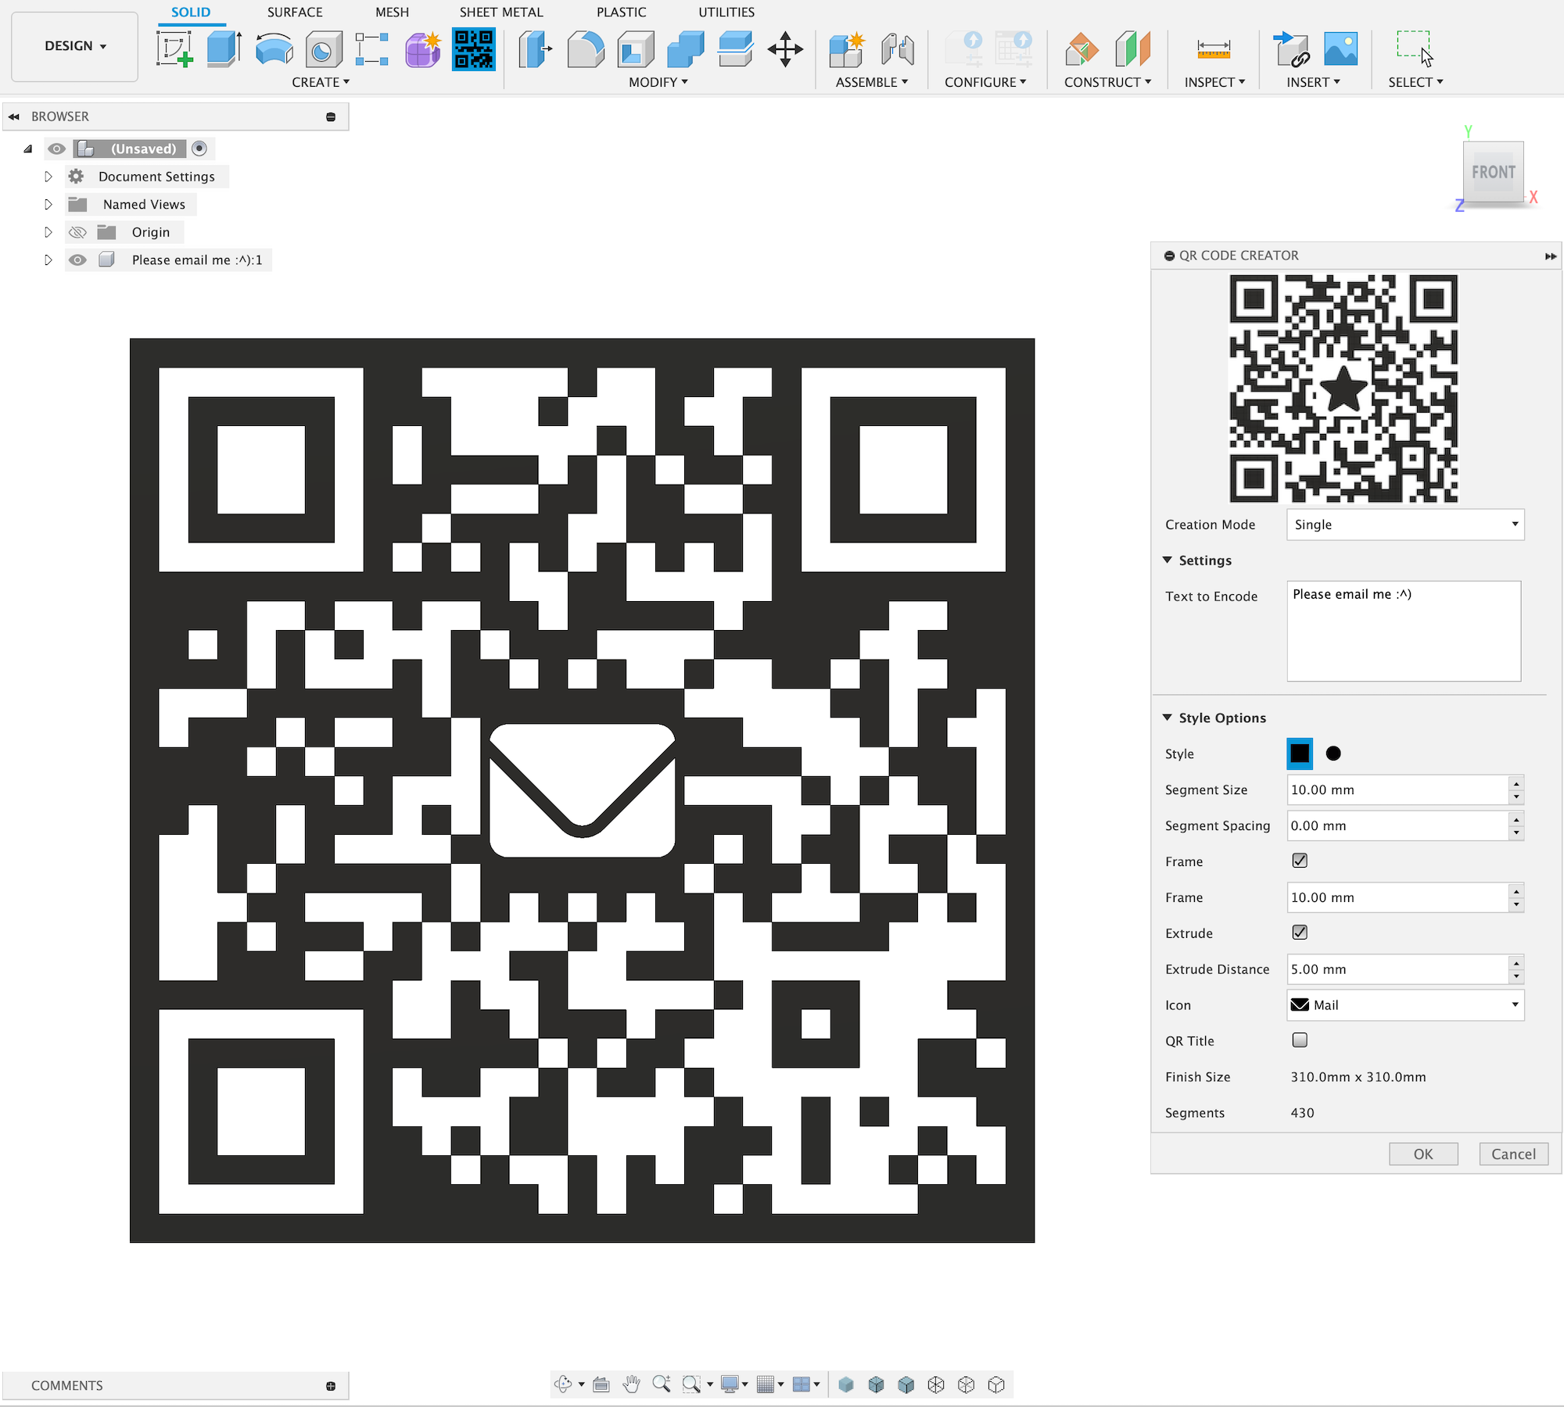This screenshot has width=1564, height=1407.
Task: Open the Icon Mail dropdown
Action: pyautogui.click(x=1404, y=1004)
